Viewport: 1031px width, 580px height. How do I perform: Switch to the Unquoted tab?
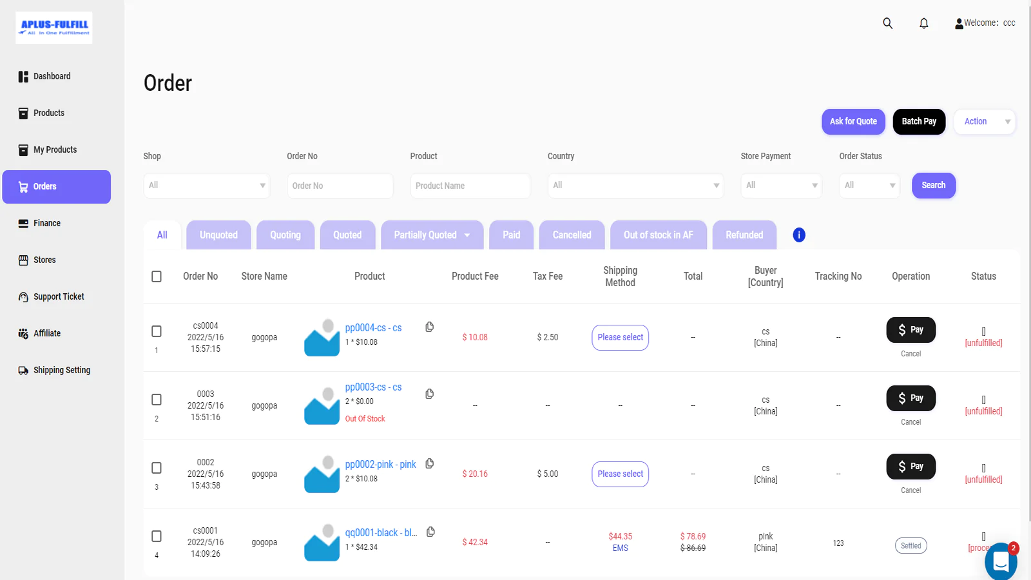218,235
